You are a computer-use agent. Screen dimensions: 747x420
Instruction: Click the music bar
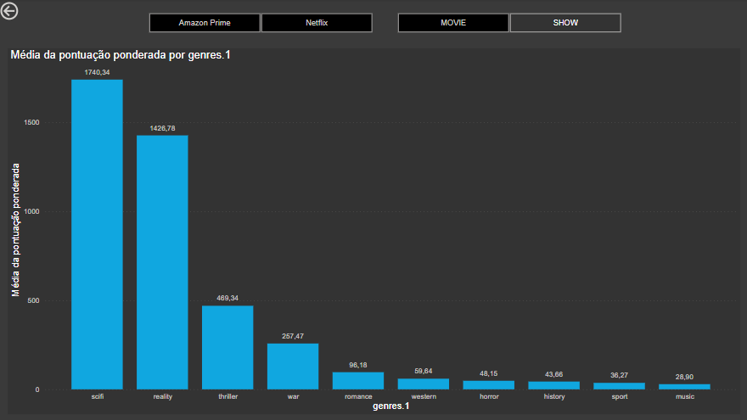(x=684, y=387)
